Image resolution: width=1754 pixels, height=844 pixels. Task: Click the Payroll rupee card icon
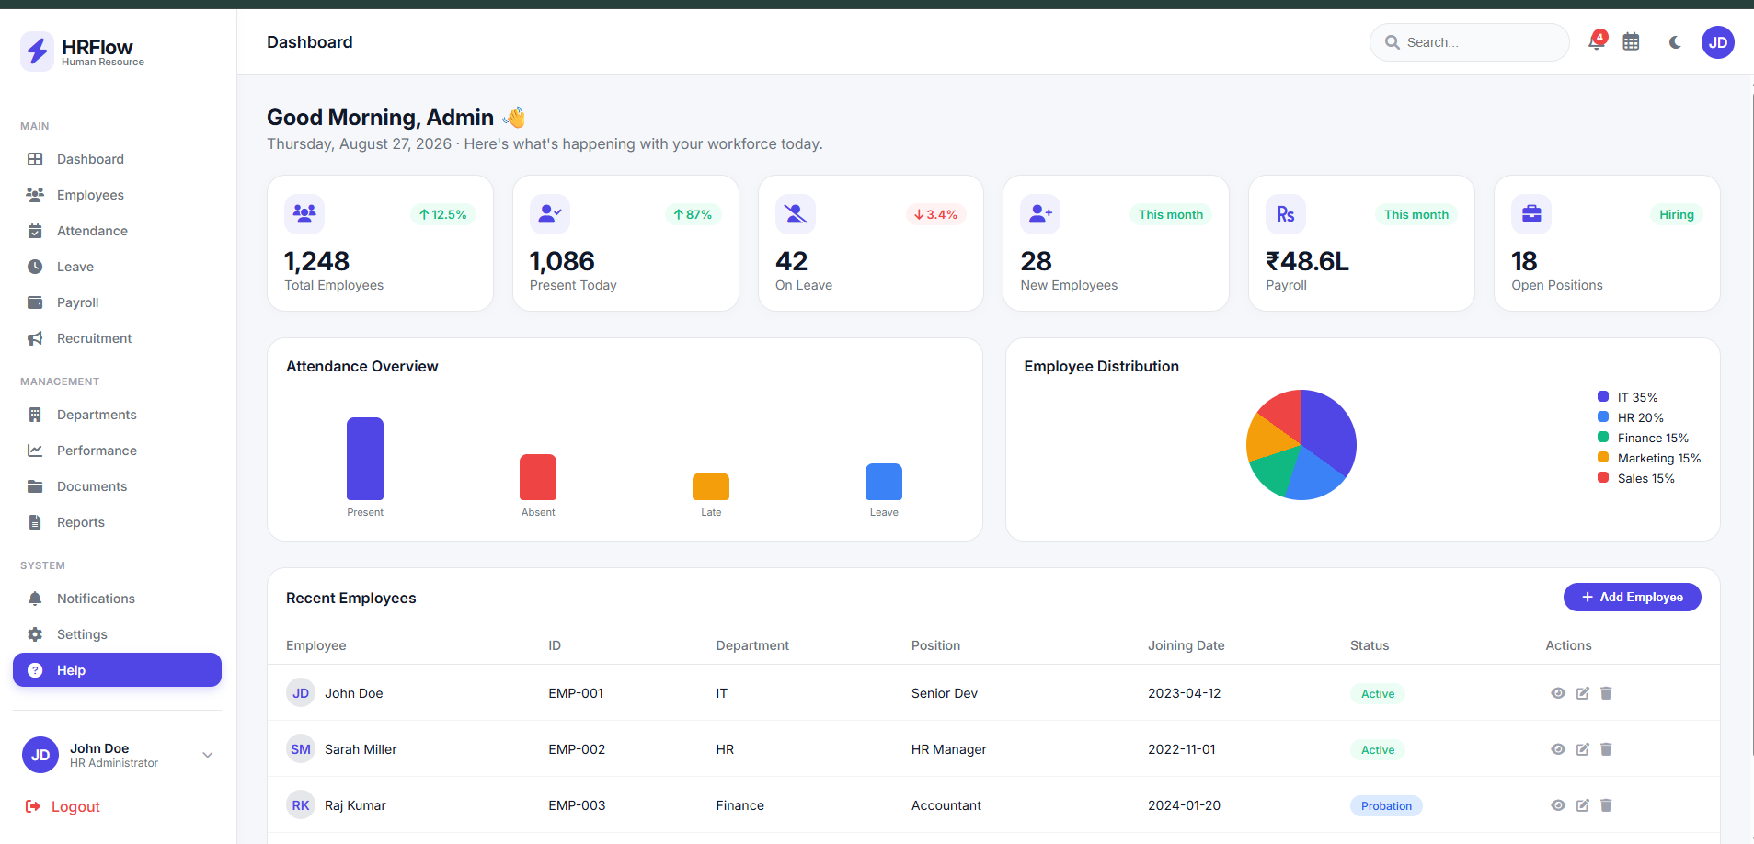coord(1286,214)
